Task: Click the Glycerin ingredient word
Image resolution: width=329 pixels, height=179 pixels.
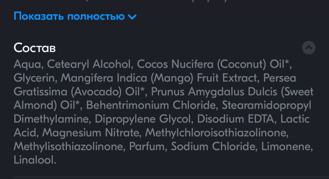Action: tap(34, 78)
